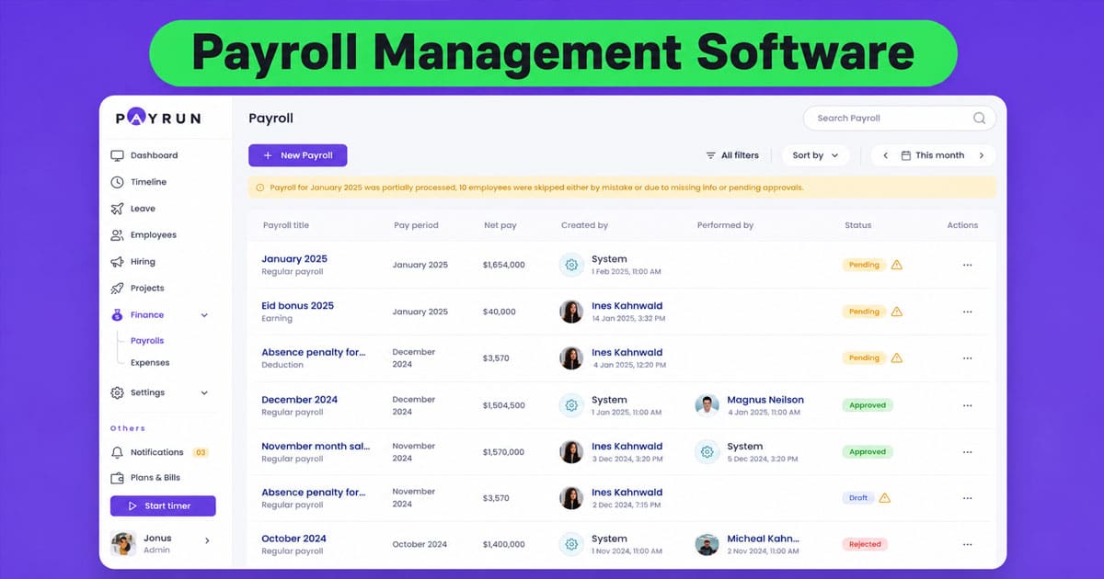Click Micheal Kahn performer name
Image resolution: width=1104 pixels, height=579 pixels.
coord(764,539)
